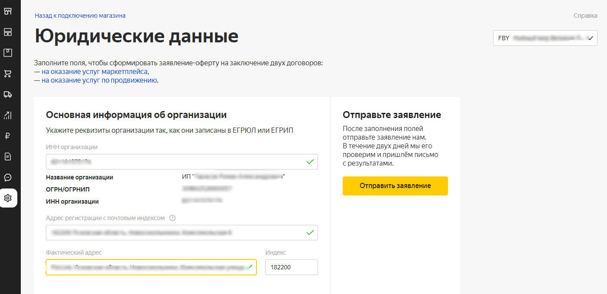Open the 'Справка' help link

click(x=585, y=16)
